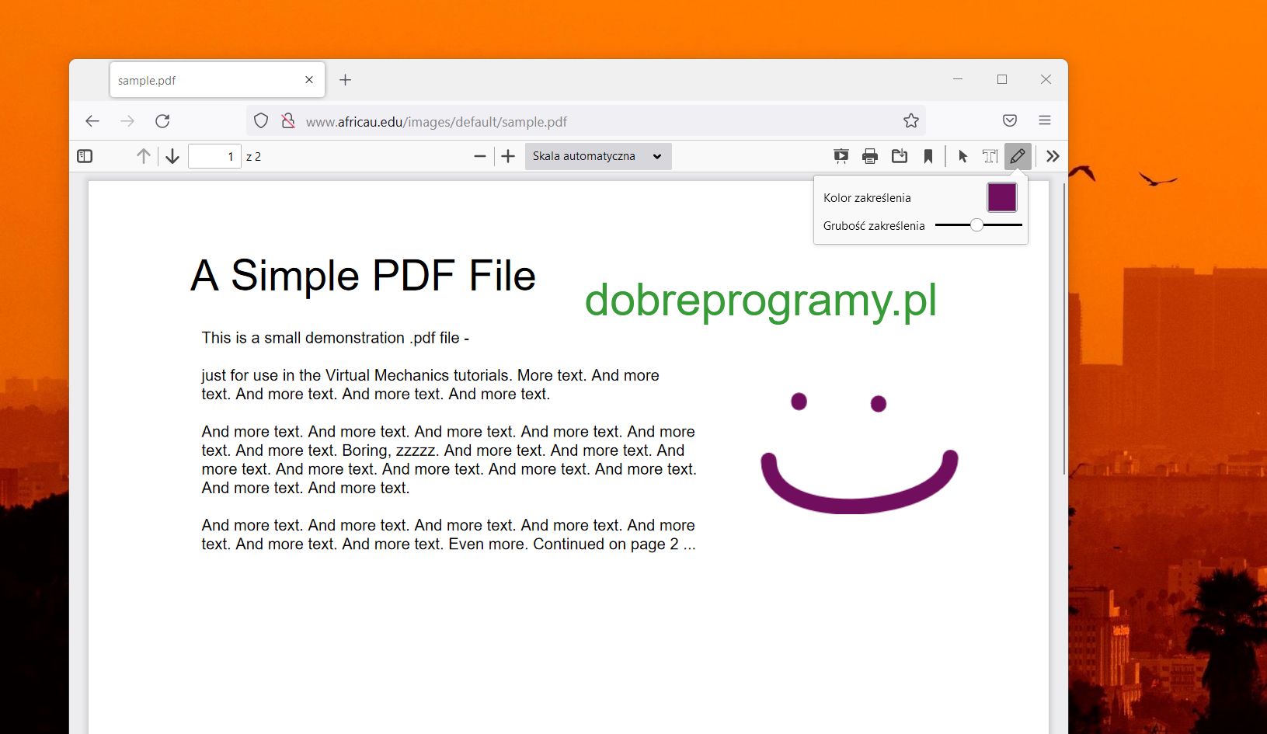The height and width of the screenshot is (734, 1267).
Task: Click 'This is a small demonstration' line
Action: 335,338
